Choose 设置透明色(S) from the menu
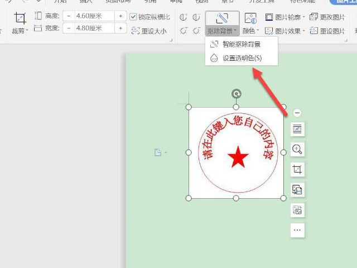357x268 pixels. [242, 58]
